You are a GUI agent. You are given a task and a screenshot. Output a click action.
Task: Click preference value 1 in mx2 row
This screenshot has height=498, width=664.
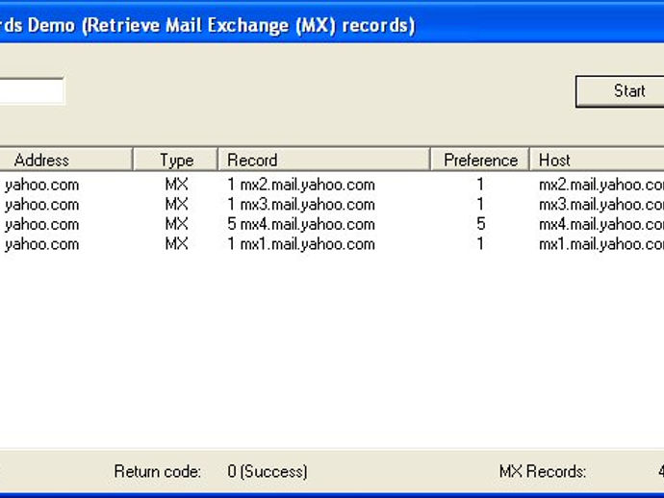(x=480, y=185)
